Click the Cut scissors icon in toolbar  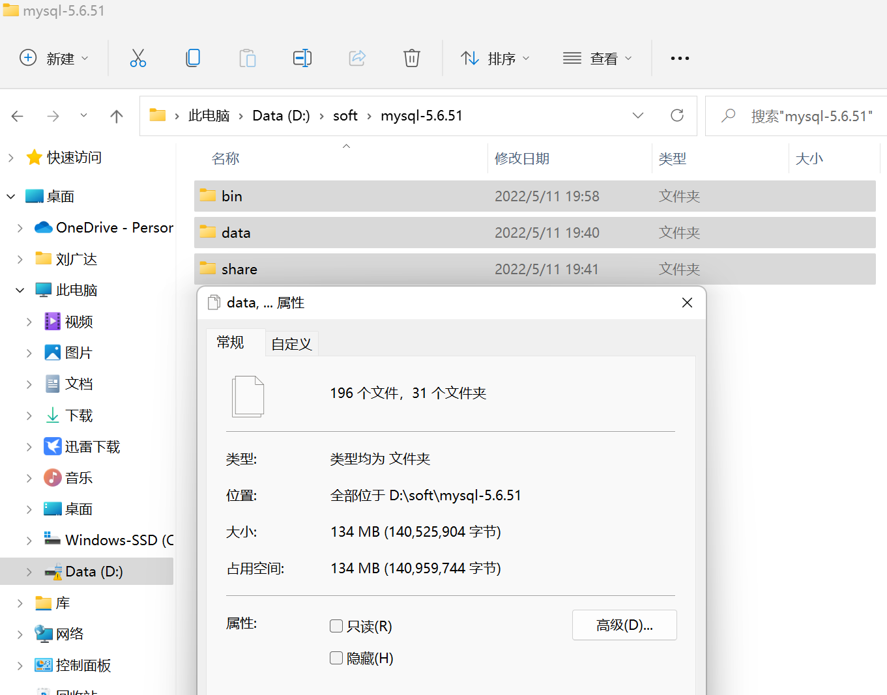pos(138,58)
